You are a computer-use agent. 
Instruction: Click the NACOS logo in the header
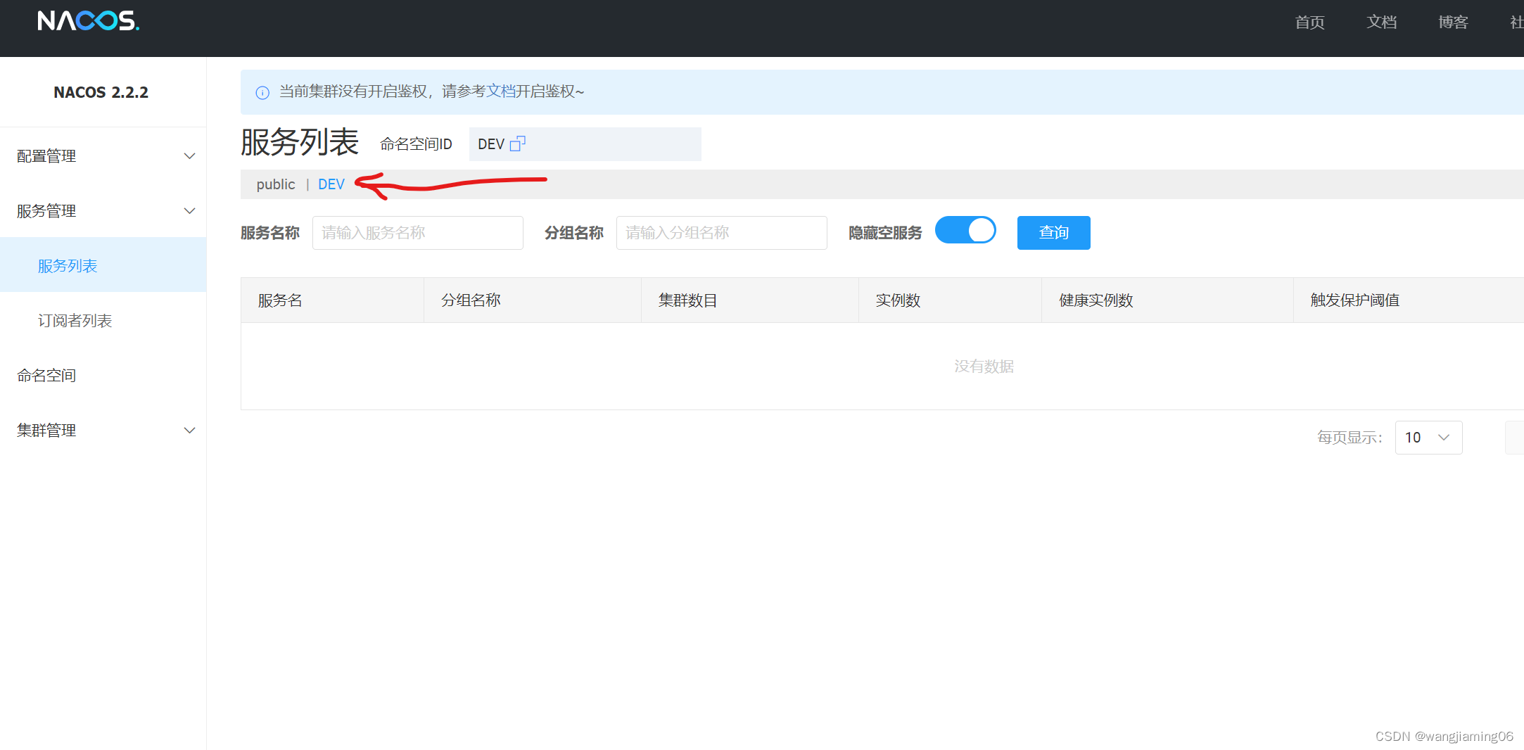coord(87,21)
